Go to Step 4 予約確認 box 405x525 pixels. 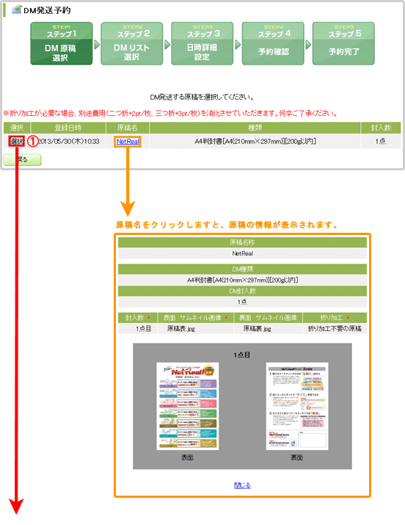[x=273, y=43]
